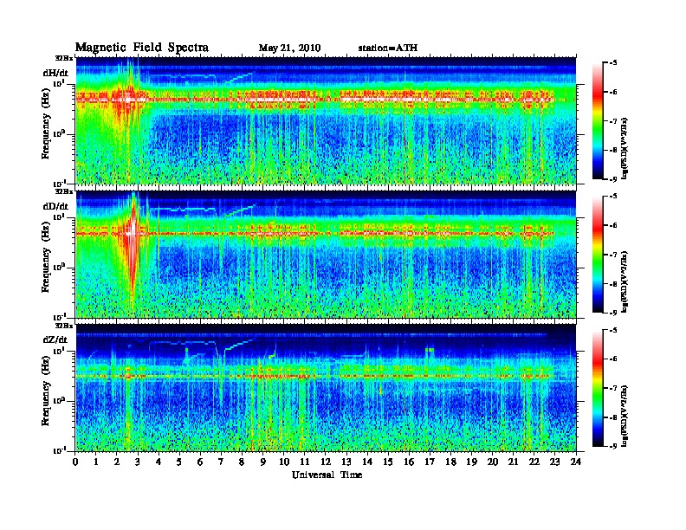The image size is (686, 530).
Task: Click the '-9' label on dZ/dt color bar
Action: tap(613, 446)
